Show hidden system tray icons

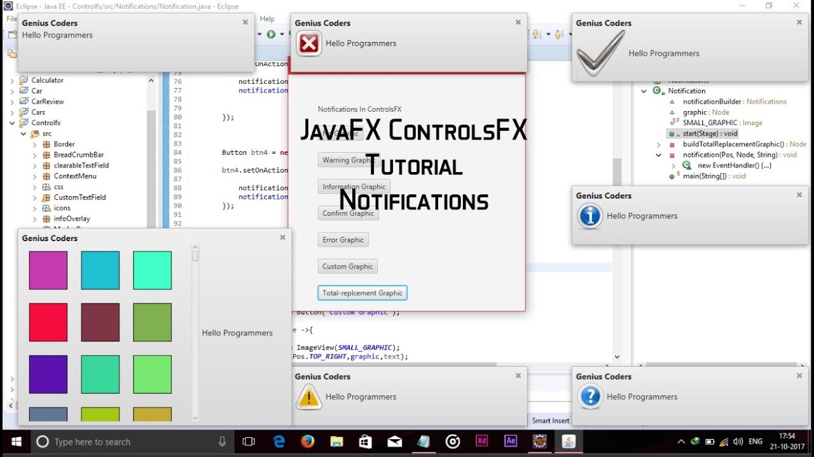(681, 442)
